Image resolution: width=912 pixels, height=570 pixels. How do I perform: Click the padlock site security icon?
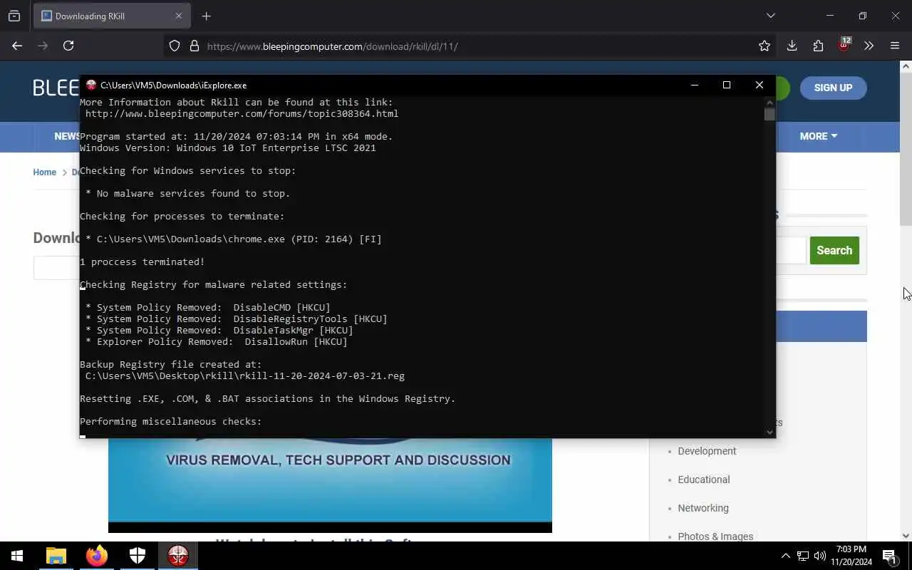194,46
